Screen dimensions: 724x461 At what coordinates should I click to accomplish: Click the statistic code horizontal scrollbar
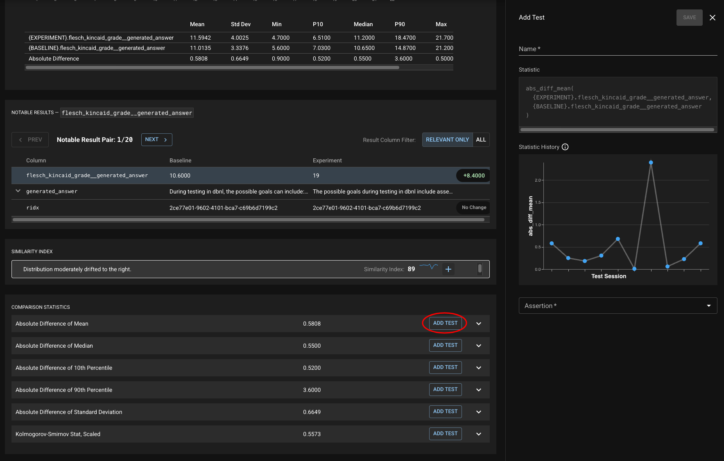(x=617, y=130)
